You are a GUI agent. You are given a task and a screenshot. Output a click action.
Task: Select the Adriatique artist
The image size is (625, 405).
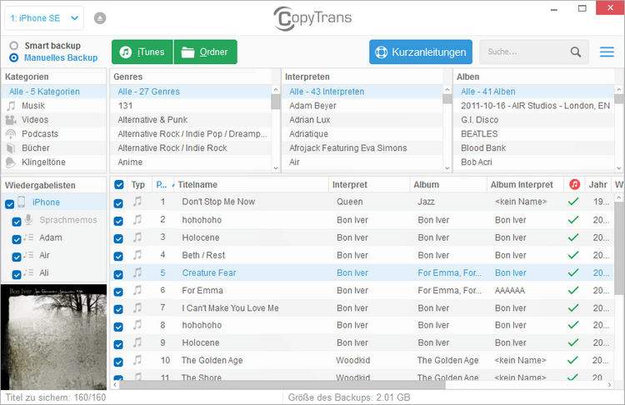tap(362, 134)
